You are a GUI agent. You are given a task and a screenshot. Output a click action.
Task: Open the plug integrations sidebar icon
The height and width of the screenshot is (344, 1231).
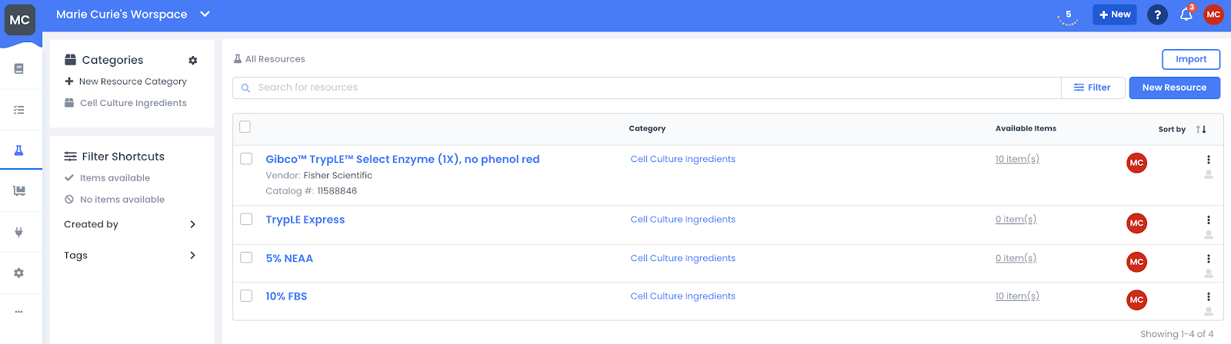coord(19,232)
